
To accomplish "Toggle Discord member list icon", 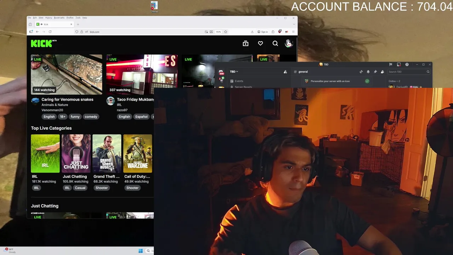I will (382, 72).
